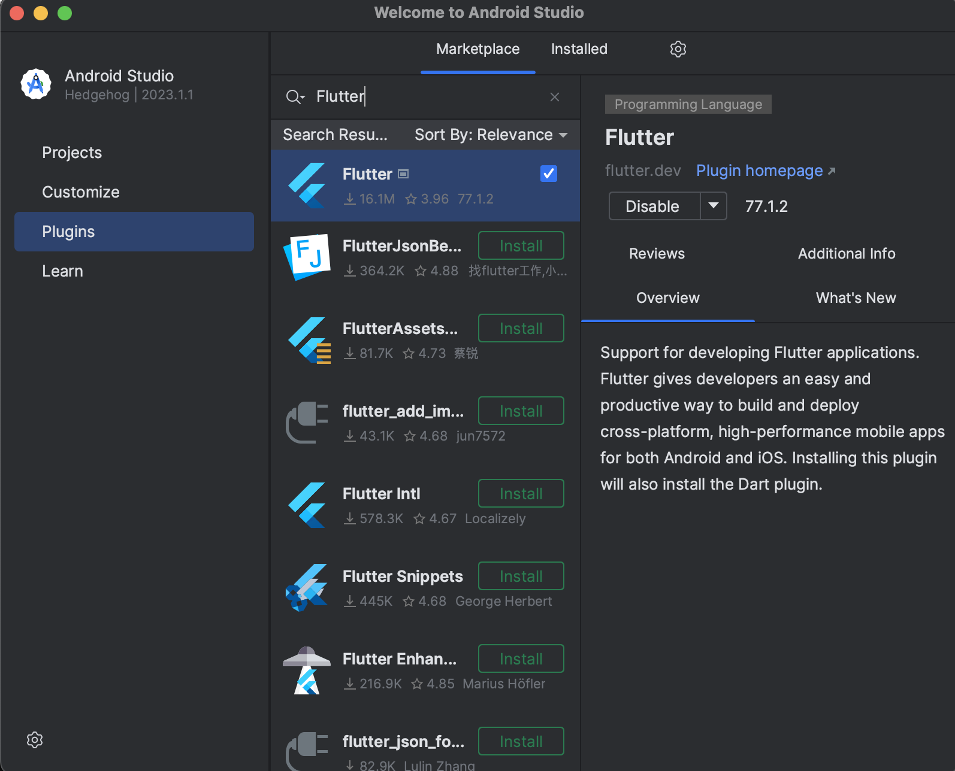Image resolution: width=955 pixels, height=771 pixels.
Task: Click the Localizely vendor text
Action: click(495, 518)
